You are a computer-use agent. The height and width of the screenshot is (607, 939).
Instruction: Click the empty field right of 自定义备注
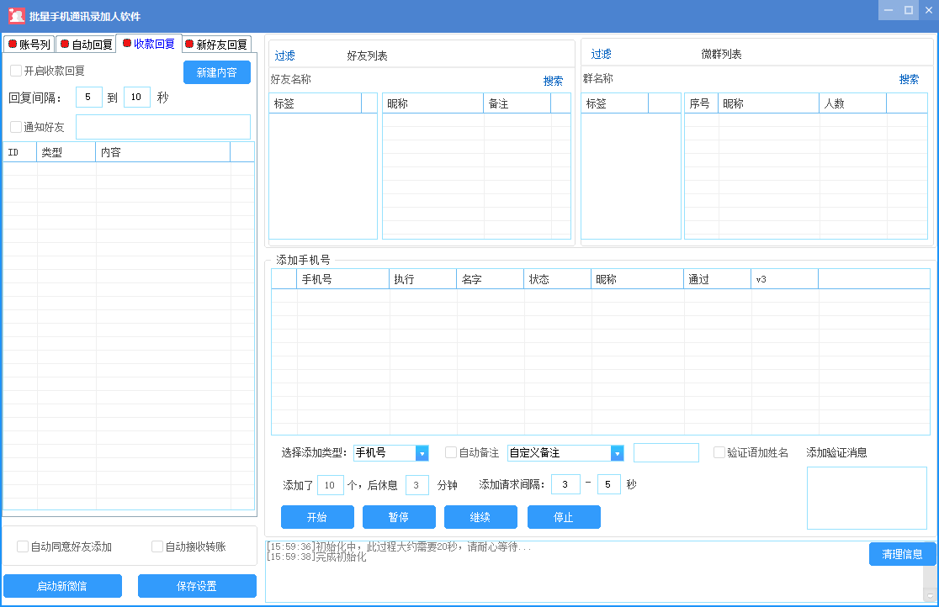coord(666,452)
